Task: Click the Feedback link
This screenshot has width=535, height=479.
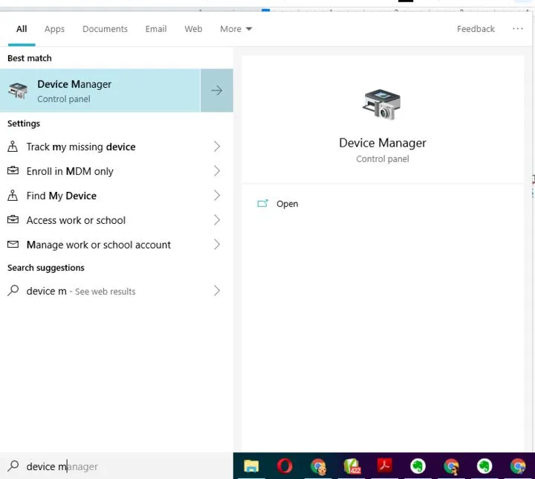Action: (476, 29)
